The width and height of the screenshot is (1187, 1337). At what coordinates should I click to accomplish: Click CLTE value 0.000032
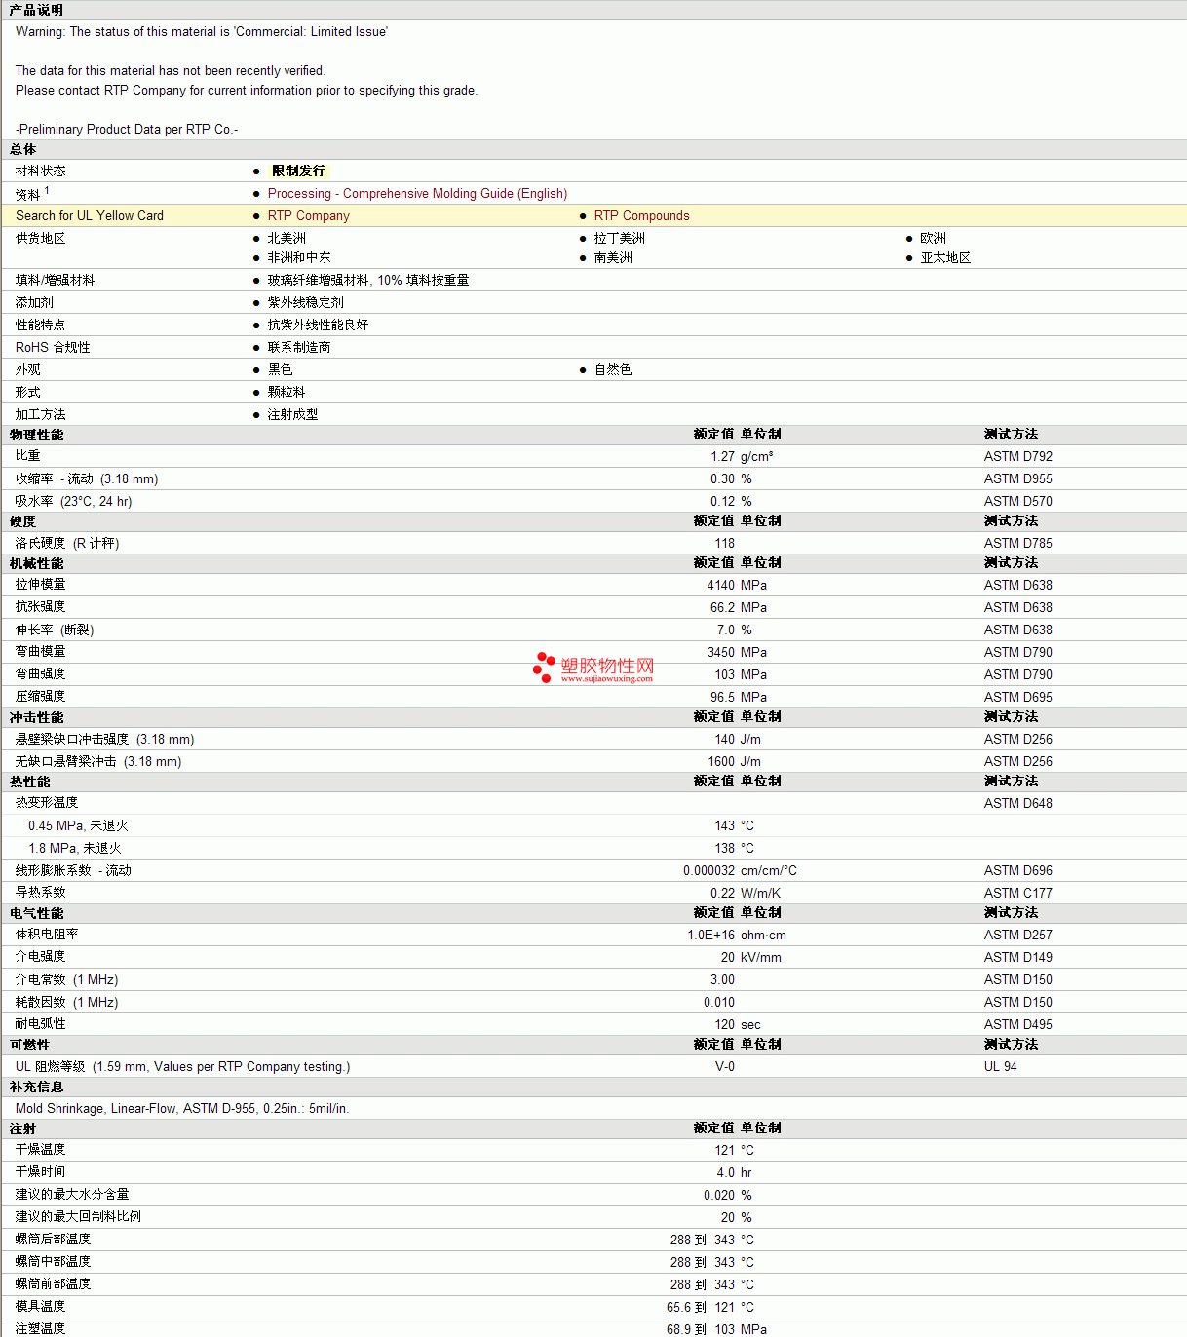(708, 870)
